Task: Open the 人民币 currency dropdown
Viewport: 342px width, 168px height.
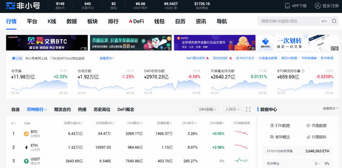Action: tap(232, 109)
